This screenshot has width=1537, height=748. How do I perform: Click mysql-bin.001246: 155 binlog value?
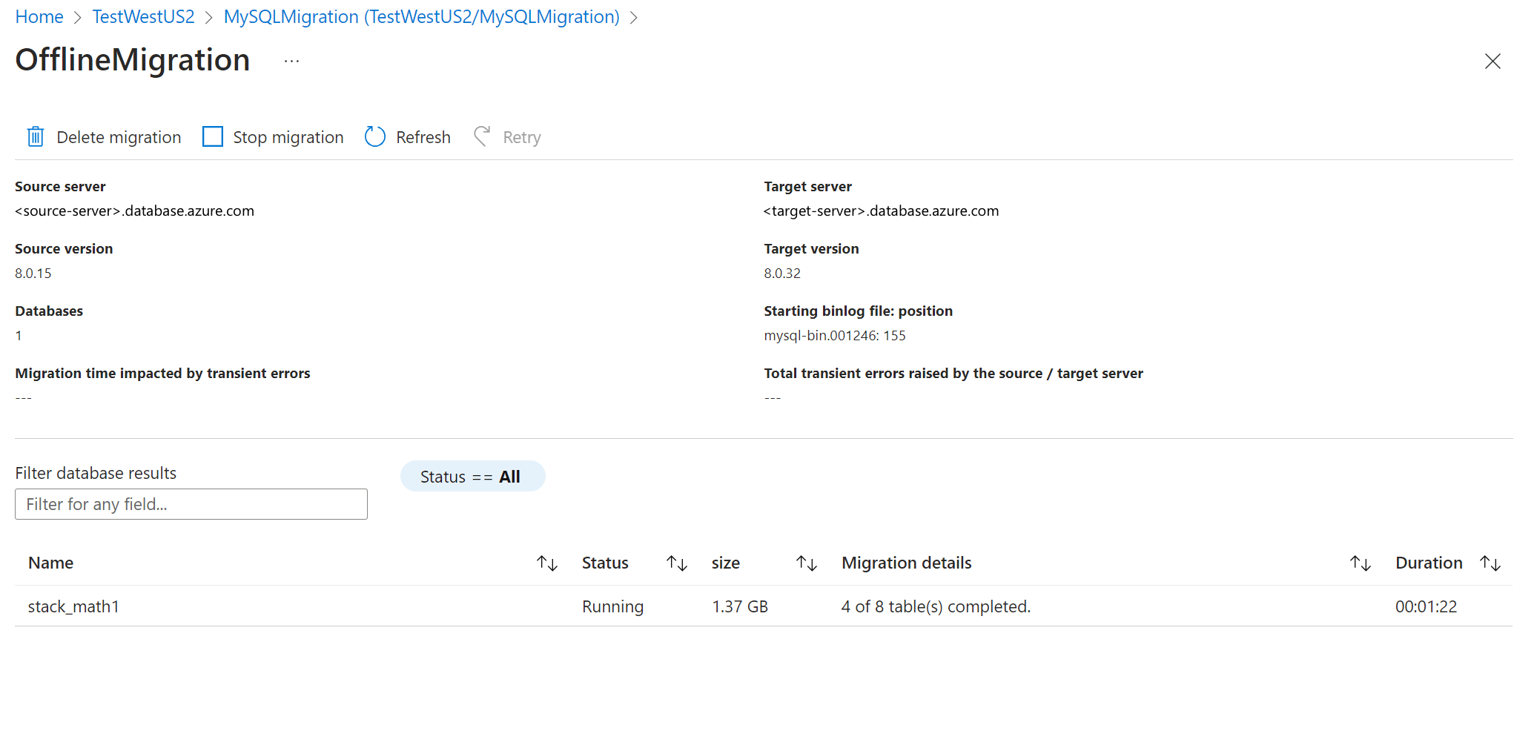835,335
